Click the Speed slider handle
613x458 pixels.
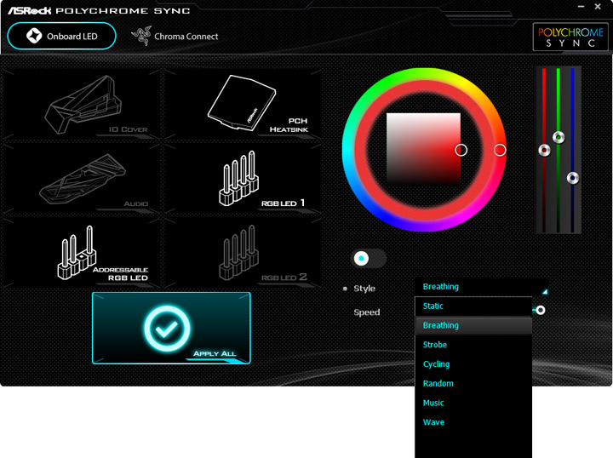pyautogui.click(x=541, y=310)
